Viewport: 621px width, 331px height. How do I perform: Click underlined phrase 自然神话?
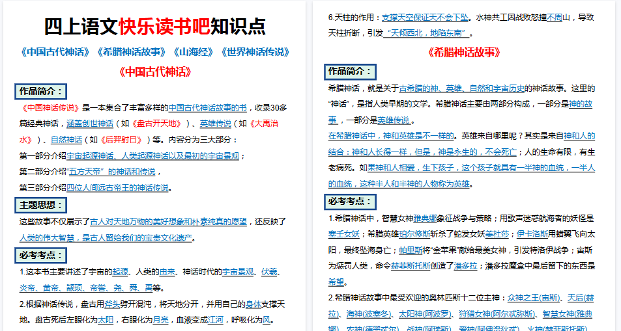click(66, 140)
